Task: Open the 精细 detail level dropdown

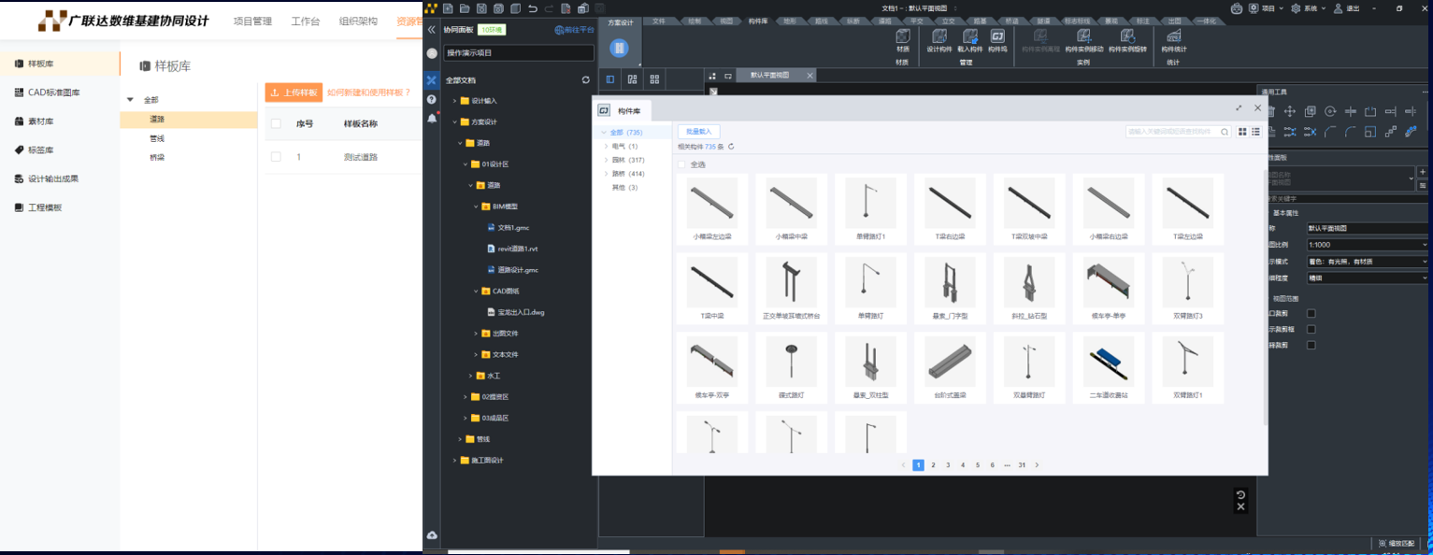Action: [x=1367, y=277]
